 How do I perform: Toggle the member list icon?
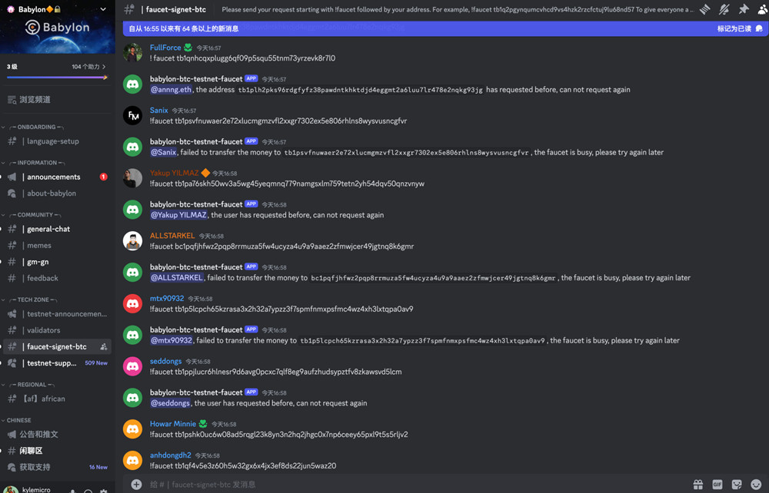762,10
